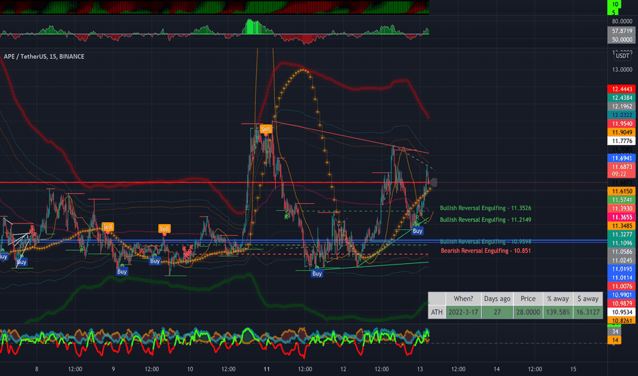638x376 pixels.
Task: Open the USDT currency selector on the price axis
Action: 622,55
